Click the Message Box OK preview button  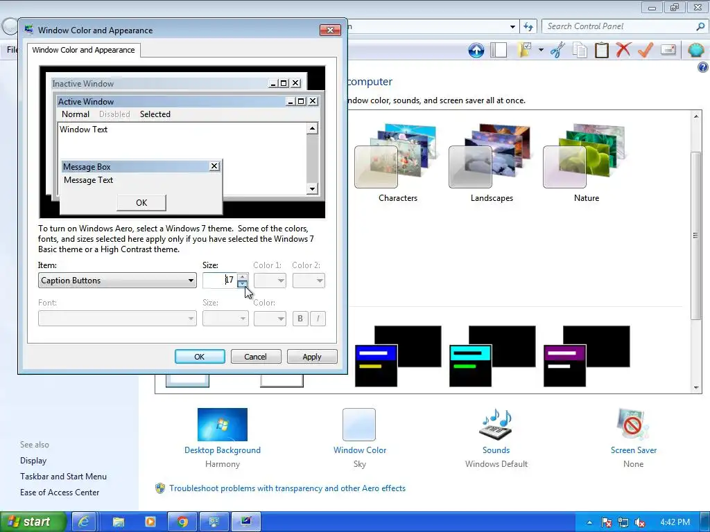(141, 203)
